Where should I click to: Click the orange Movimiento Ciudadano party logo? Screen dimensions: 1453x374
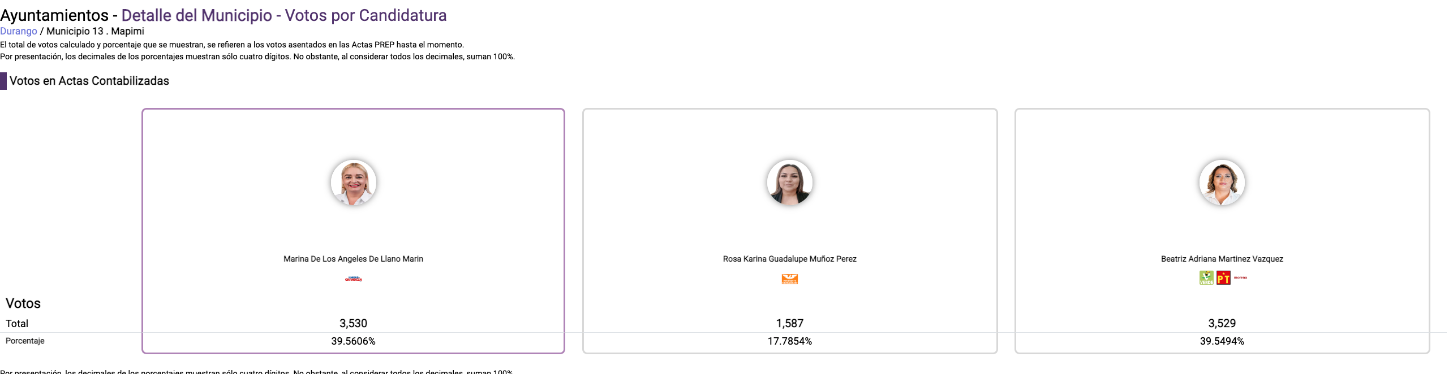click(x=789, y=279)
